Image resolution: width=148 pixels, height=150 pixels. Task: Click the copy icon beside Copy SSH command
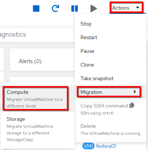click(132, 105)
